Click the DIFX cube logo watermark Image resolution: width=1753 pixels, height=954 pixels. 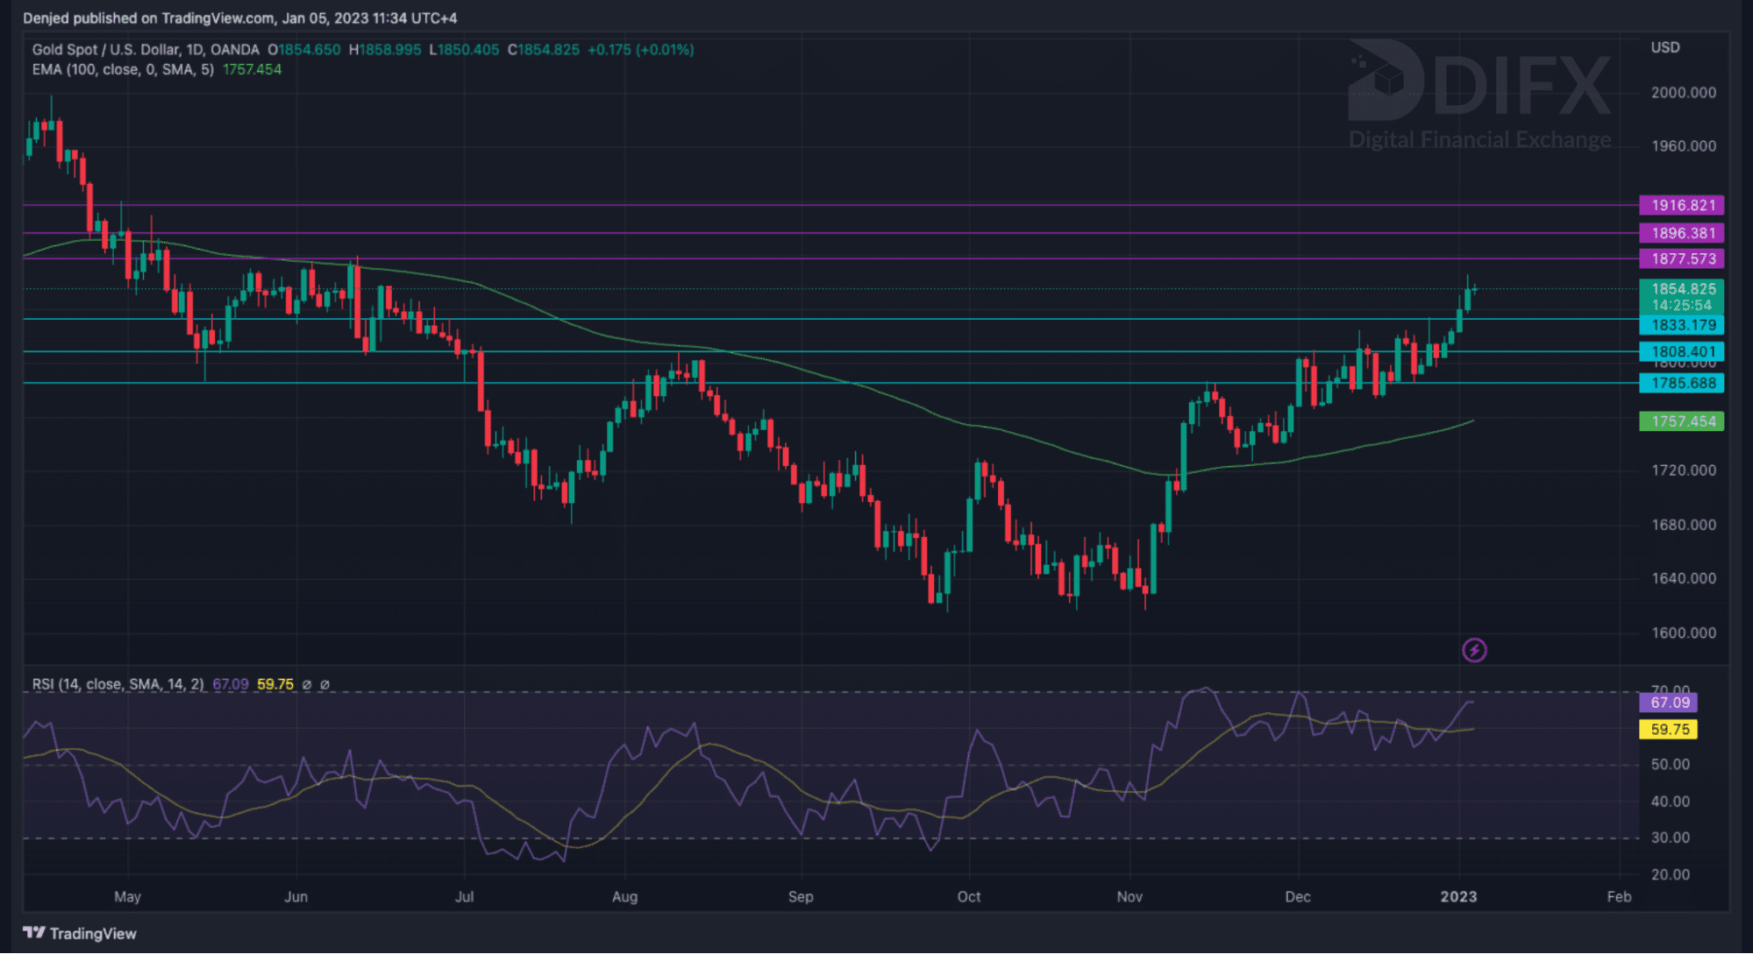pyautogui.click(x=1385, y=81)
